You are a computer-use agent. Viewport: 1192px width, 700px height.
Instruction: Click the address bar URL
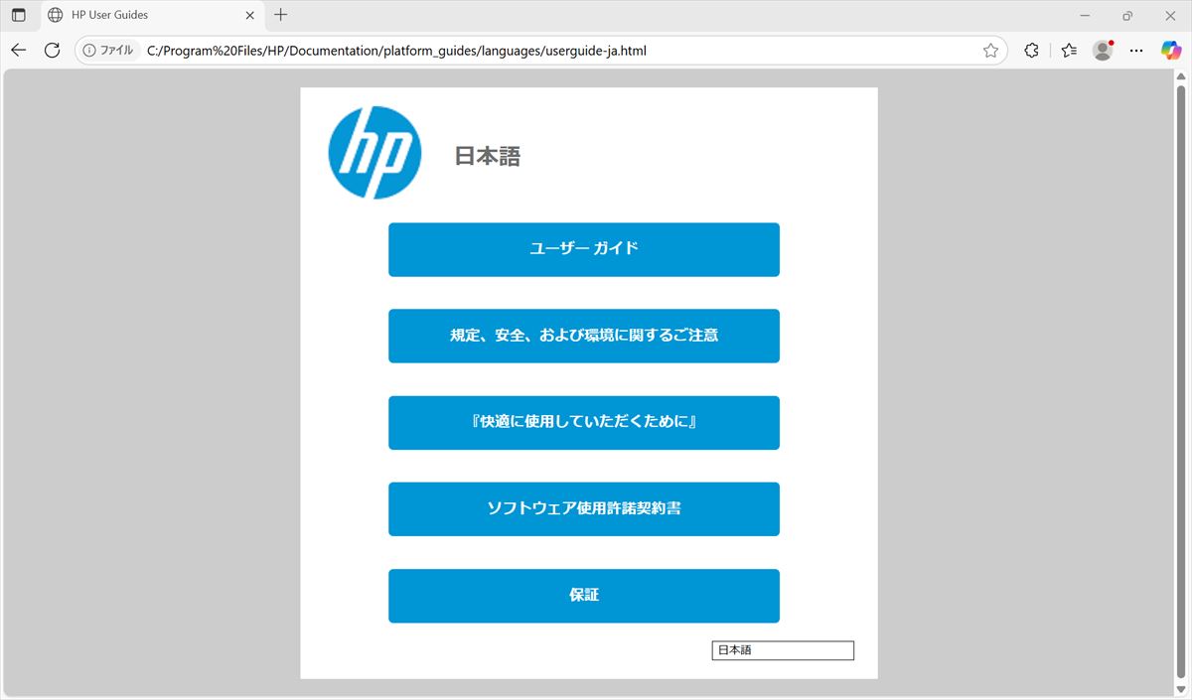click(x=397, y=50)
